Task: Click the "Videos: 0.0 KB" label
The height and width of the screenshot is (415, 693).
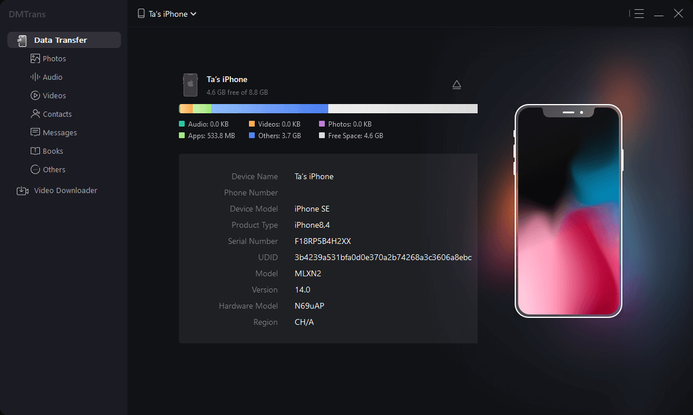Action: 279,124
